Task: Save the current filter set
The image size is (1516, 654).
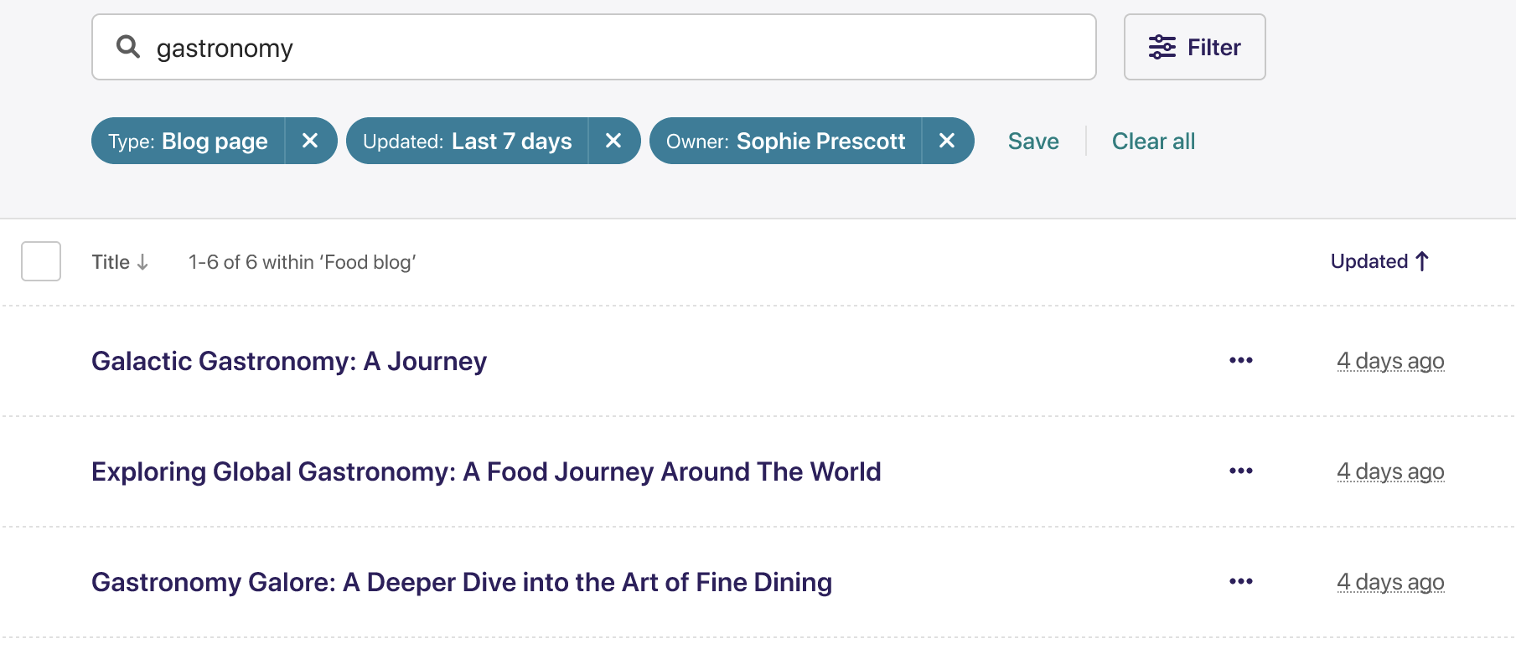Action: pos(1033,141)
